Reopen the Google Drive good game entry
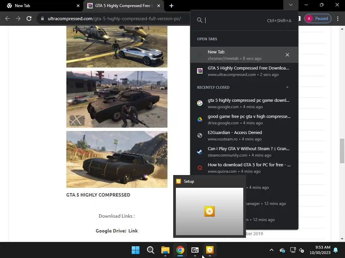The width and height of the screenshot is (345, 258). pos(244,119)
